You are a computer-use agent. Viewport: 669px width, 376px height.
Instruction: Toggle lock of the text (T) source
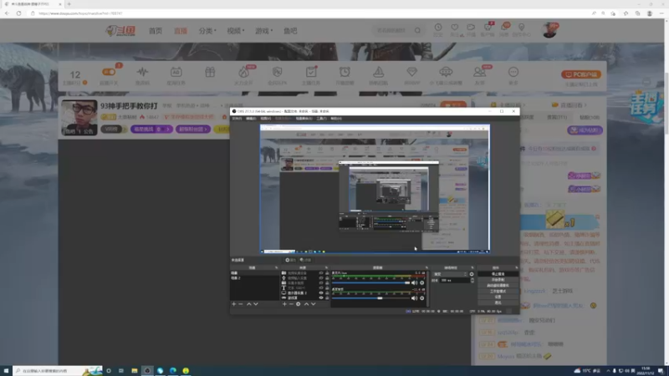[327, 287]
